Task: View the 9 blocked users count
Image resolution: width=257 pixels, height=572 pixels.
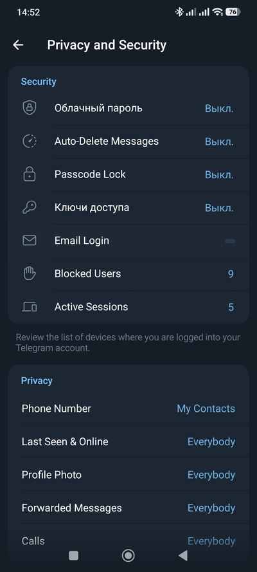Action: coord(231,274)
